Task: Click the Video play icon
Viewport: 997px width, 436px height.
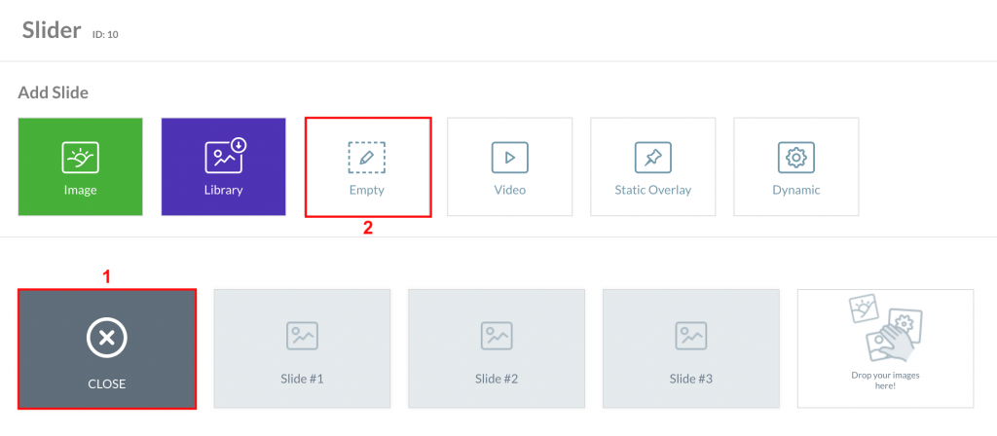Action: click(510, 158)
